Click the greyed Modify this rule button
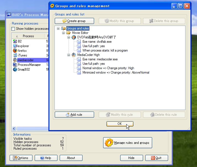The height and width of the screenshot is (167, 197). coord(120,115)
